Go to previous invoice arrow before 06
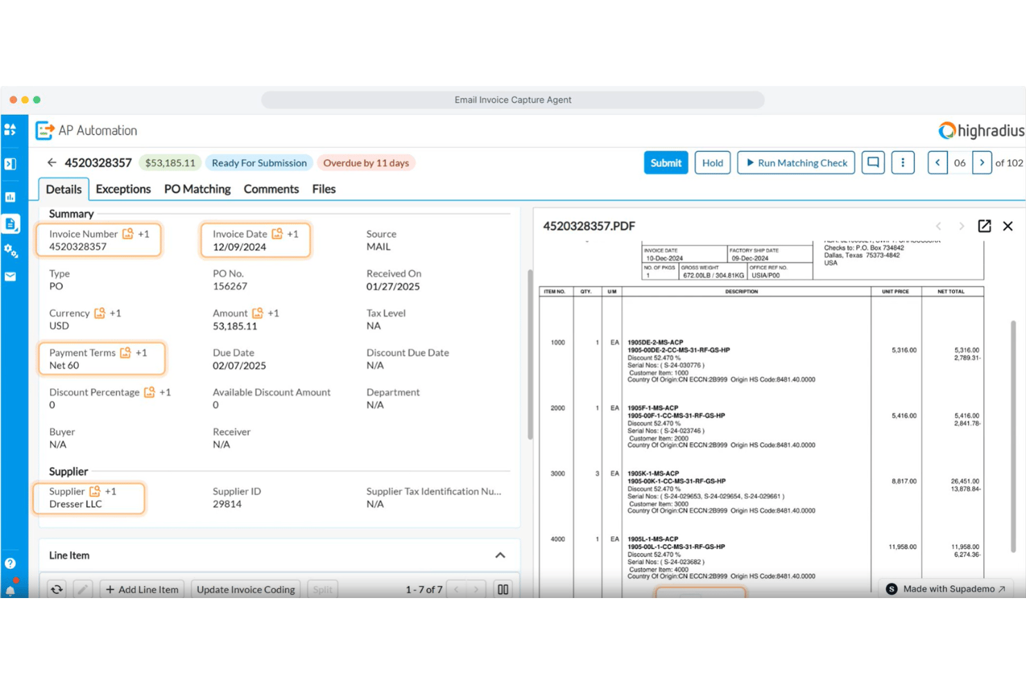This screenshot has height=684, width=1026. pyautogui.click(x=937, y=163)
